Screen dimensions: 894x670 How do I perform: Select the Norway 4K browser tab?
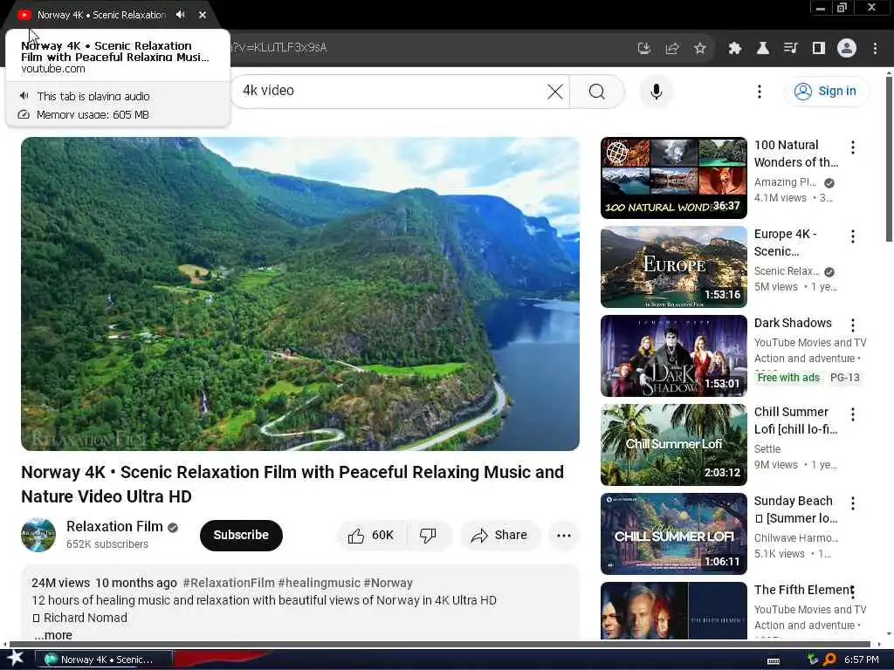pos(101,15)
